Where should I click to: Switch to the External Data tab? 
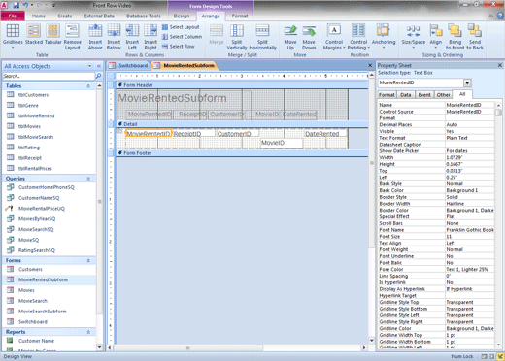(99, 16)
